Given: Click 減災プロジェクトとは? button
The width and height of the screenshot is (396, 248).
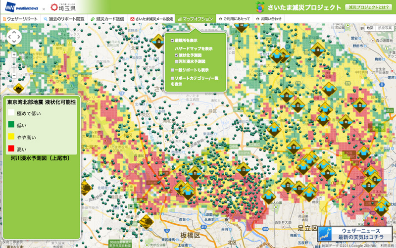Looking at the screenshot, I should 369,7.
